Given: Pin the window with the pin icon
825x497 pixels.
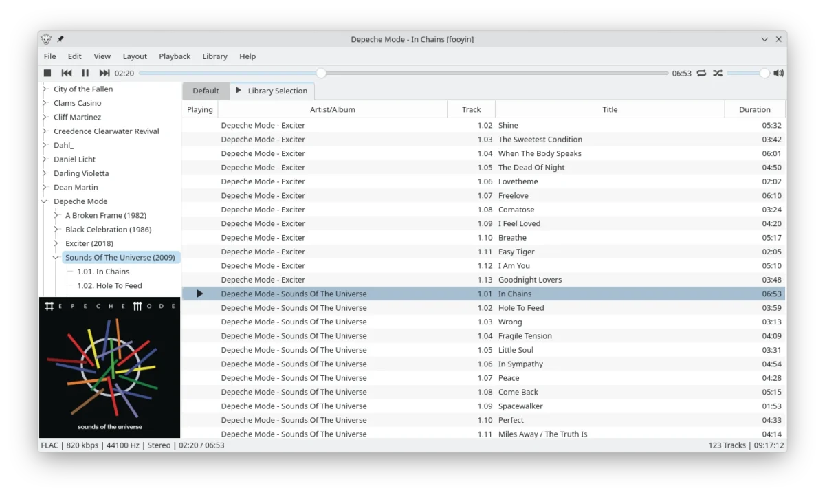Looking at the screenshot, I should click(60, 39).
